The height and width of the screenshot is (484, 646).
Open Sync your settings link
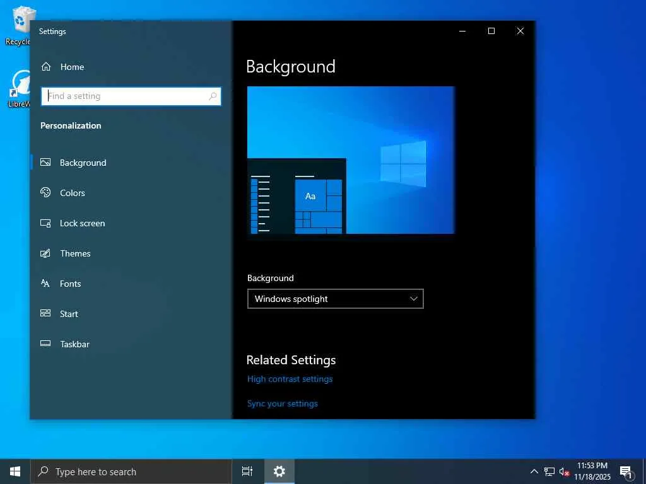point(282,404)
